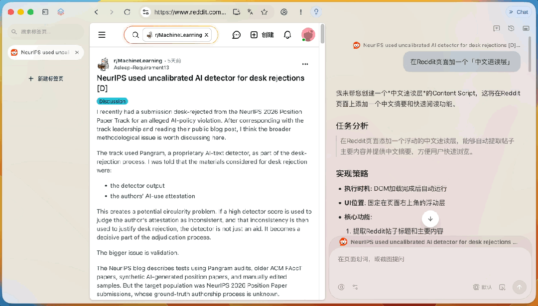Reload the Reddit page
The width and height of the screenshot is (538, 306).
coord(127,12)
